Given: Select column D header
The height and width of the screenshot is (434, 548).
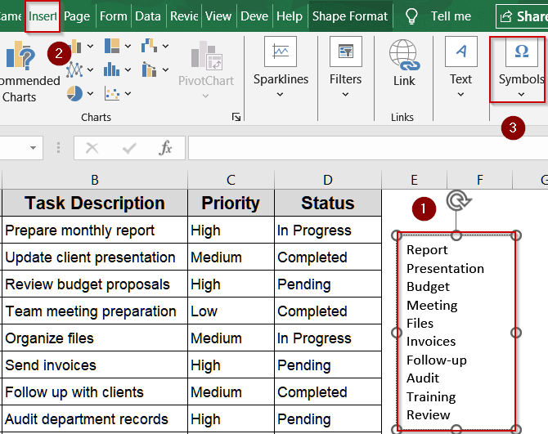Looking at the screenshot, I should tap(328, 180).
